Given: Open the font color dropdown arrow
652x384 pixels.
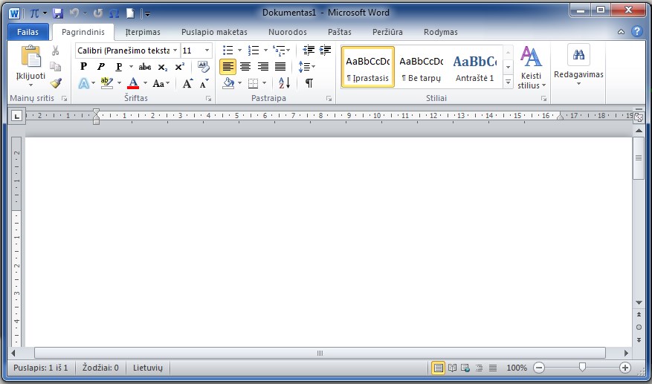Looking at the screenshot, I should pyautogui.click(x=145, y=83).
